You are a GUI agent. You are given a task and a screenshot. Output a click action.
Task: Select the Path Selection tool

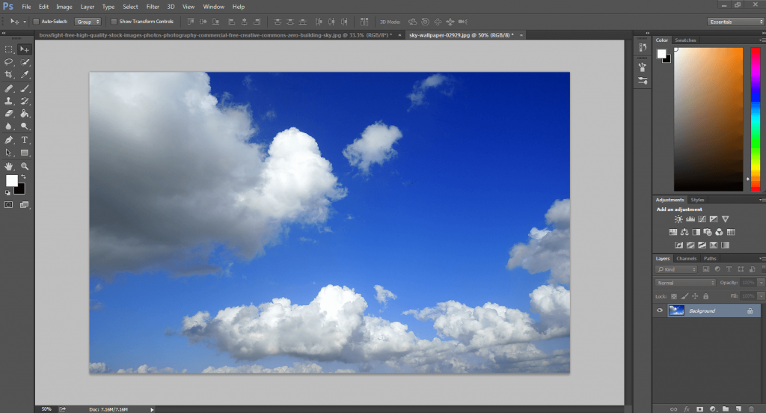click(x=9, y=153)
